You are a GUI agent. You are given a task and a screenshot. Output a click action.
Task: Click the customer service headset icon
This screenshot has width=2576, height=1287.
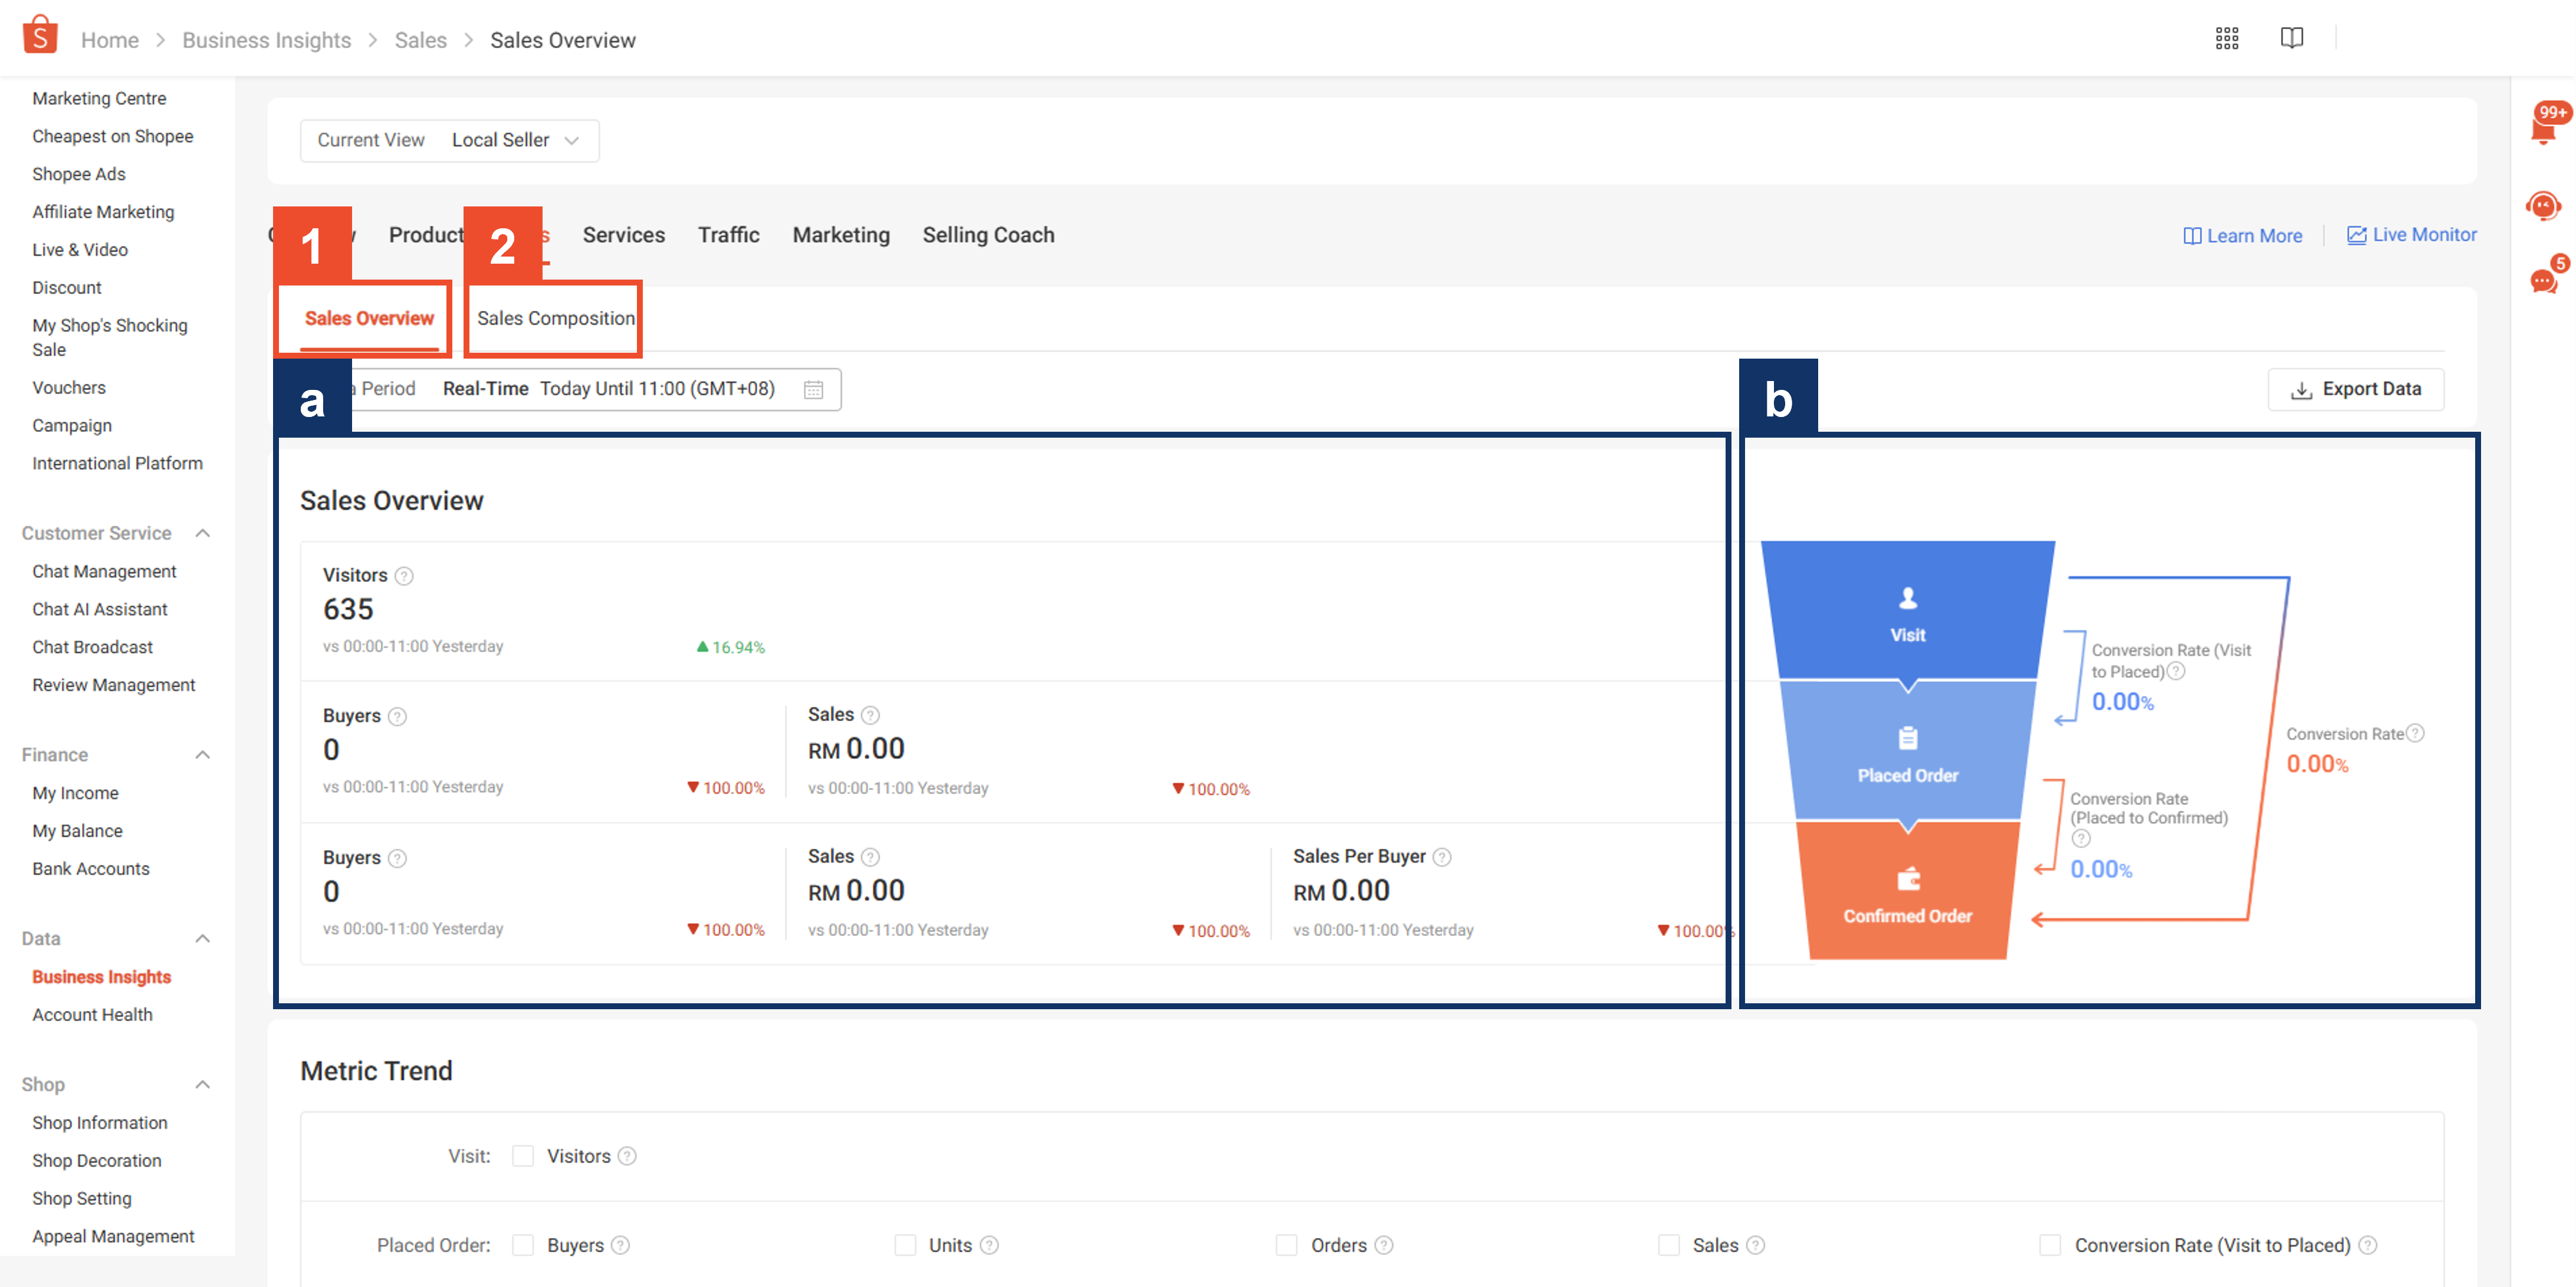tap(2545, 206)
